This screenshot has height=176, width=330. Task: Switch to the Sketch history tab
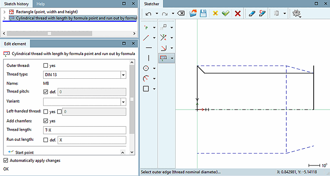tap(16, 4)
